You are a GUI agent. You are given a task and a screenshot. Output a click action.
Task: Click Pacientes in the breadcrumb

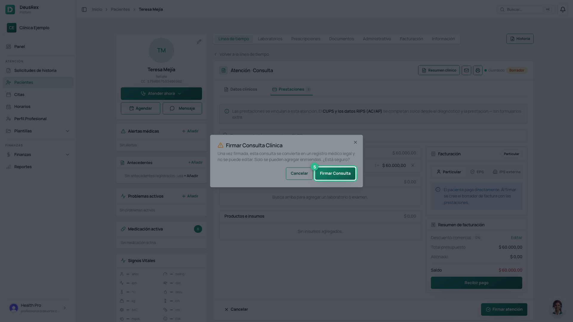(x=120, y=10)
